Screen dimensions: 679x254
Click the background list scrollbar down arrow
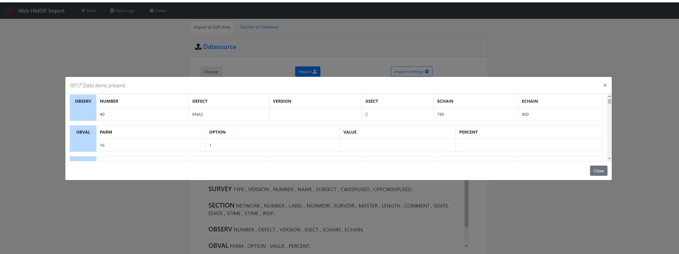coord(466,246)
